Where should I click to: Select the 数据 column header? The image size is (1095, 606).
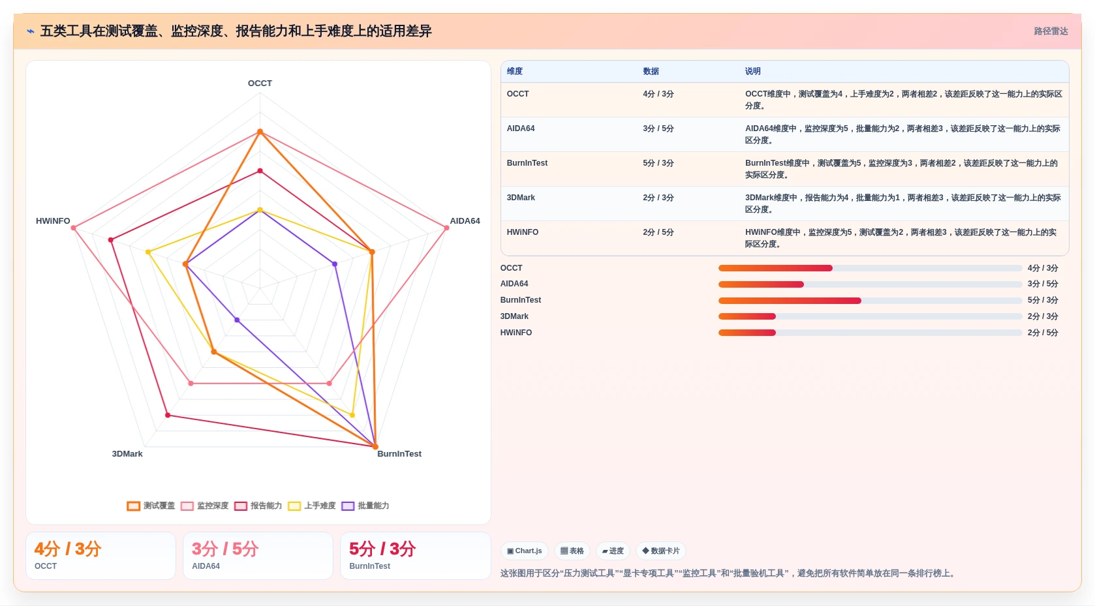click(x=651, y=71)
